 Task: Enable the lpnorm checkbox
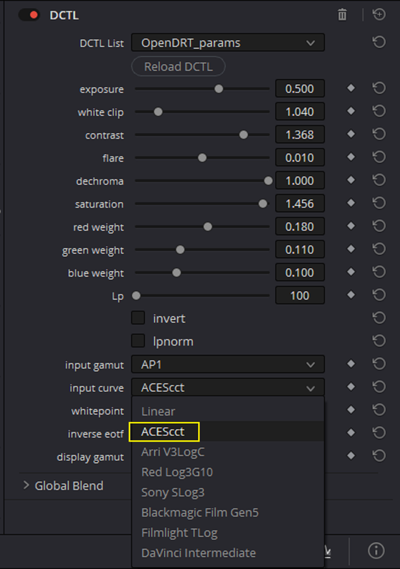(138, 341)
